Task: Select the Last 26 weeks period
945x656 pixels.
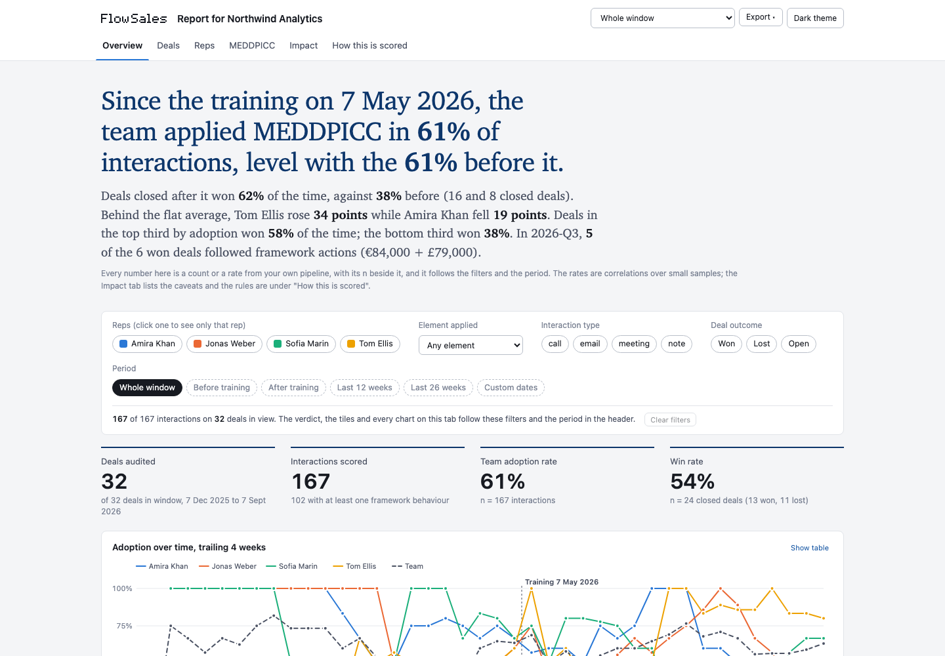Action: click(x=438, y=388)
